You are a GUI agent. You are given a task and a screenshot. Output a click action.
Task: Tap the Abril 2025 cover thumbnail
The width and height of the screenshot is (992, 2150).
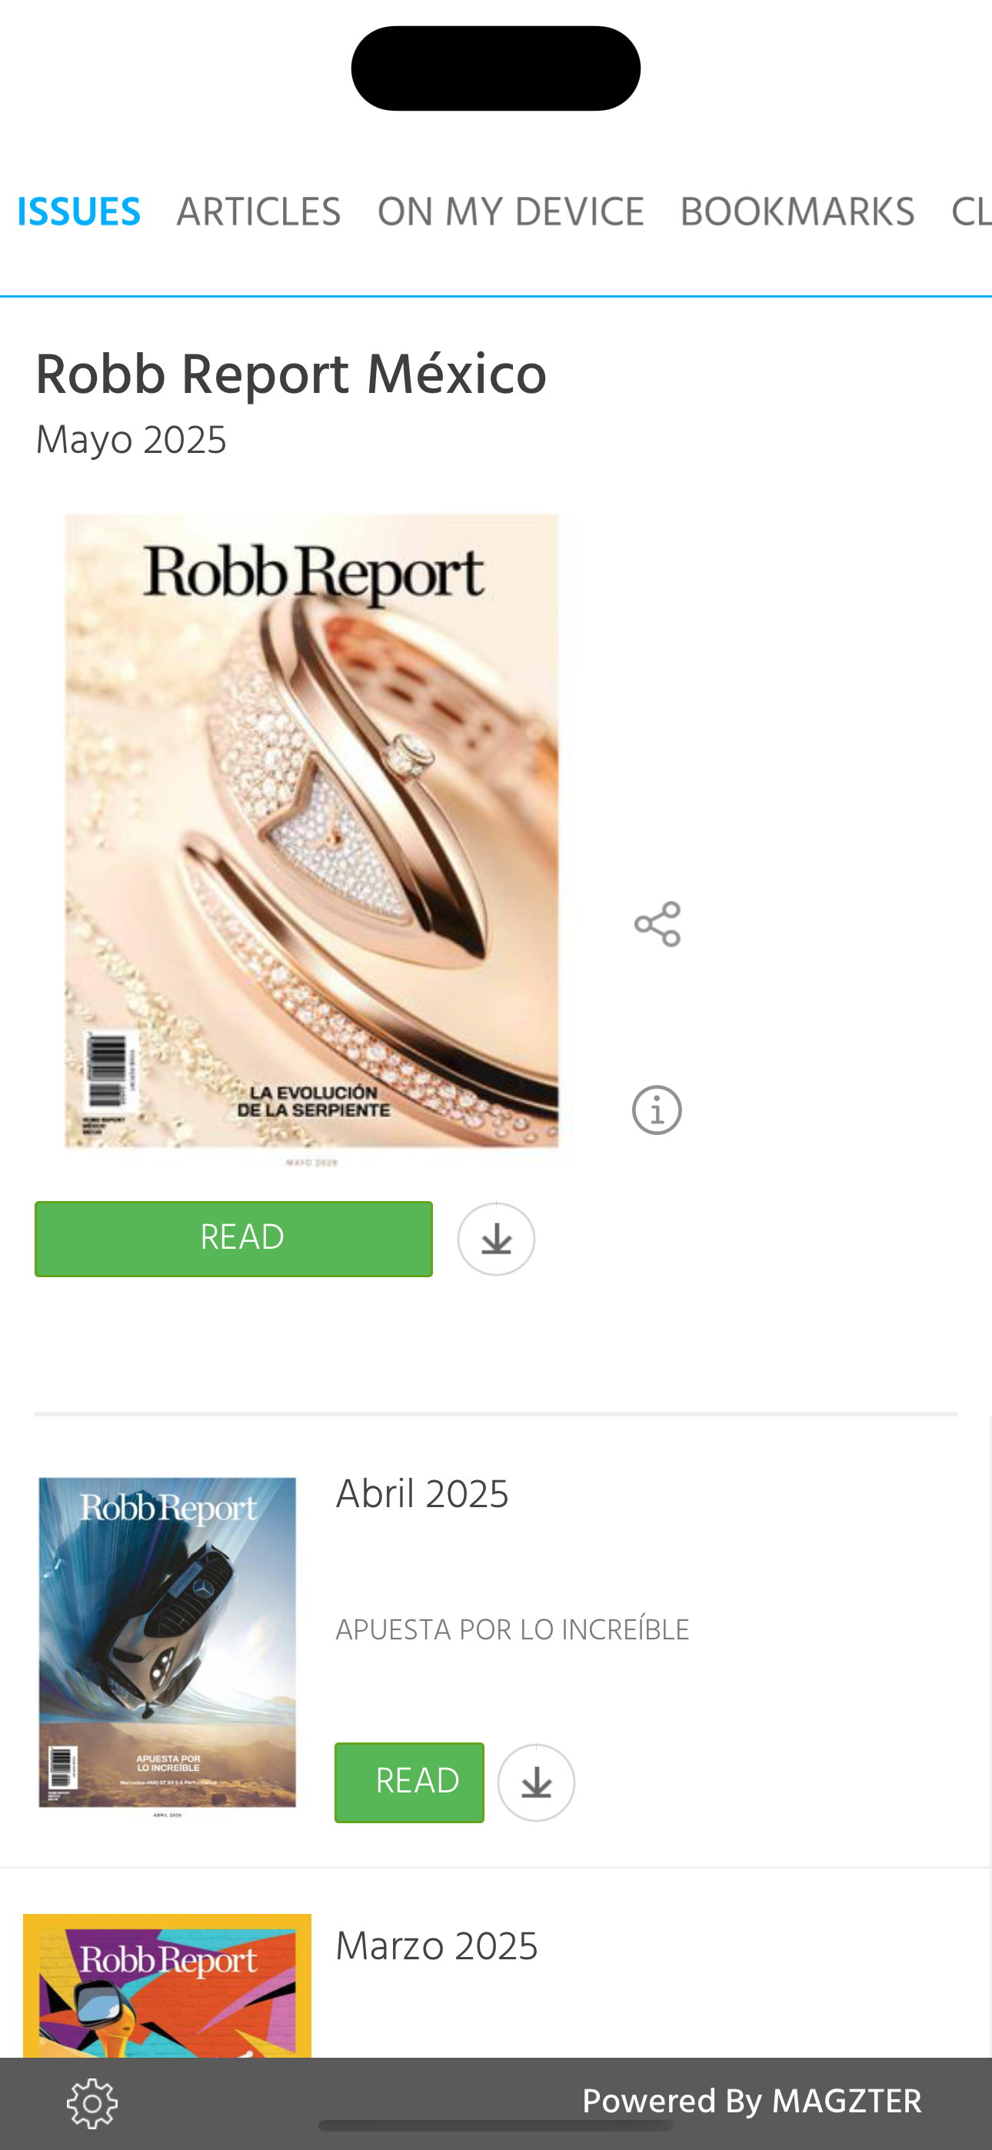(167, 1644)
